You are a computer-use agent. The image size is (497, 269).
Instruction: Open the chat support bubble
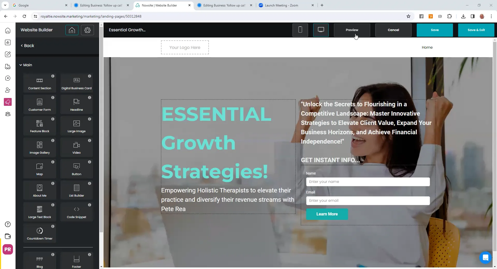coord(485,258)
